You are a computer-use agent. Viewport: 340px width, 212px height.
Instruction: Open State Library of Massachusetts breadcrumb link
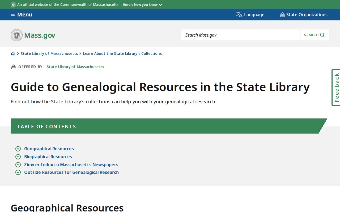click(x=49, y=54)
